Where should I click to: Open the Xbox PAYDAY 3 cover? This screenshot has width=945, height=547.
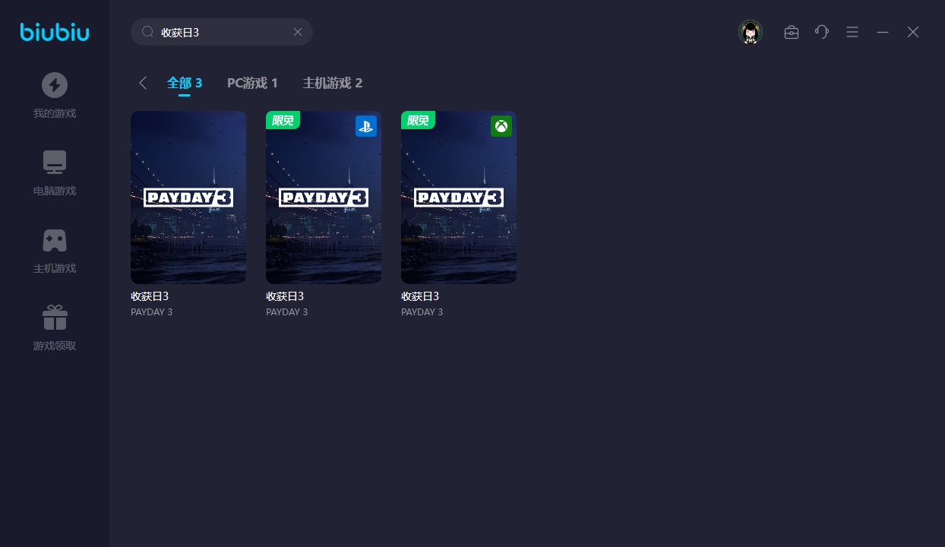[x=459, y=198]
